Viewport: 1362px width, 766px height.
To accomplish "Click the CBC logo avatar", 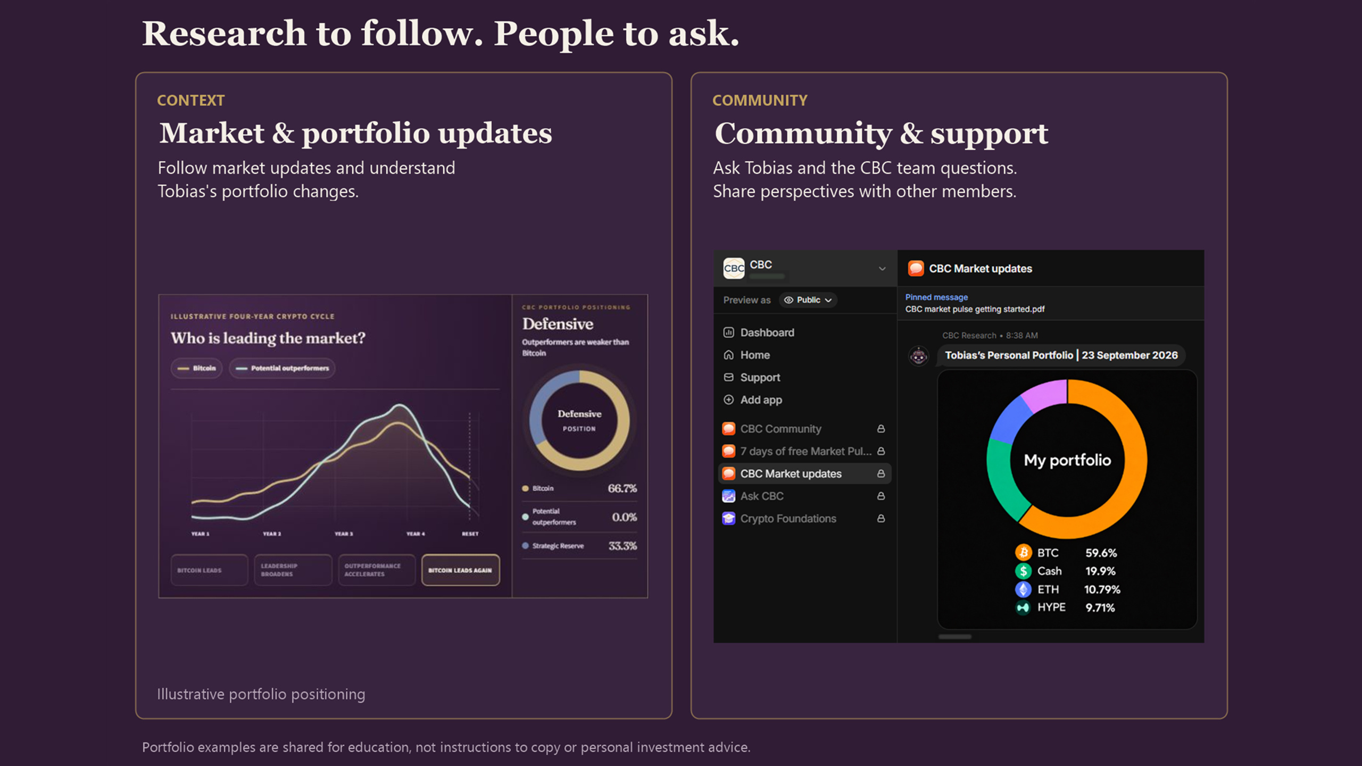I will [734, 268].
